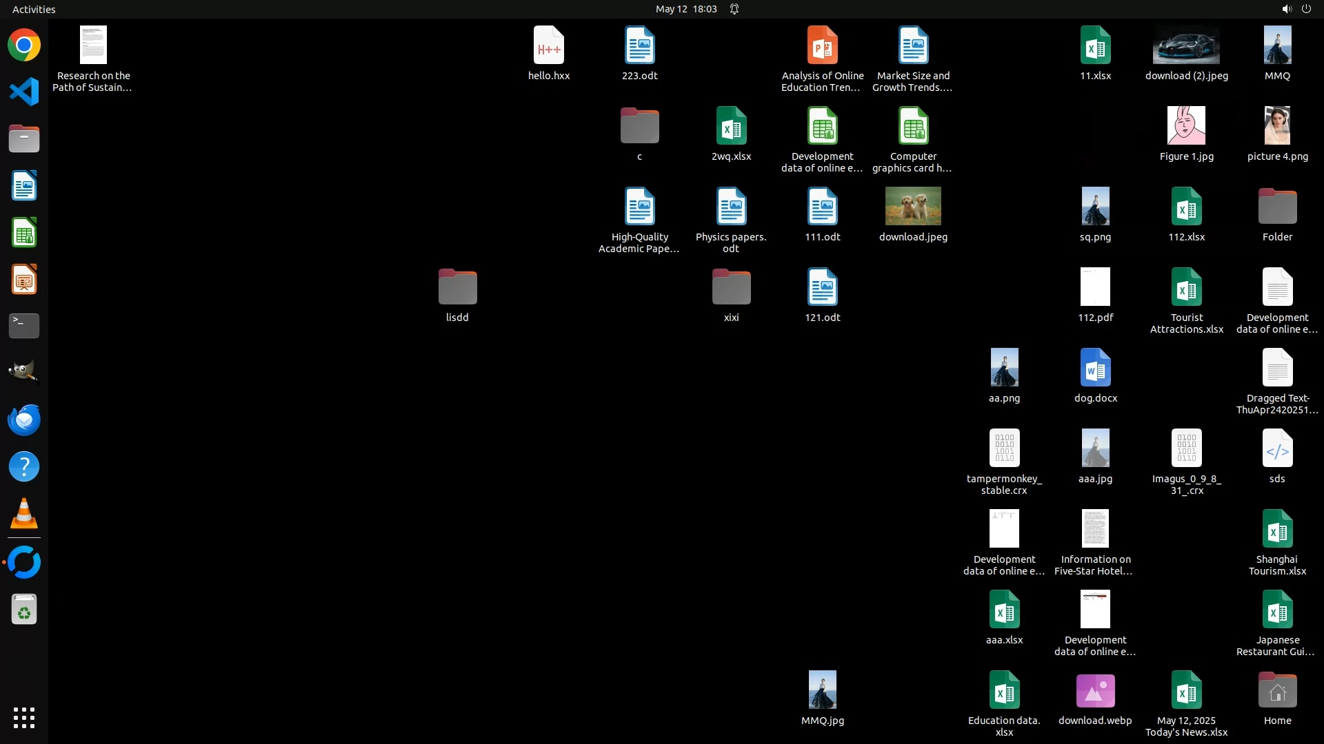Launch Visual Studio Code from dock

24,92
